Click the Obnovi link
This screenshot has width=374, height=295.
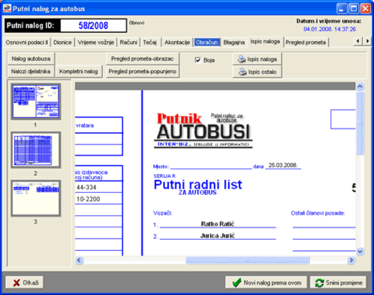(137, 23)
